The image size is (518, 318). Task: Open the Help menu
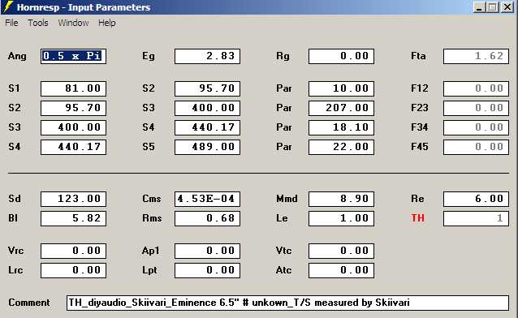(x=107, y=23)
